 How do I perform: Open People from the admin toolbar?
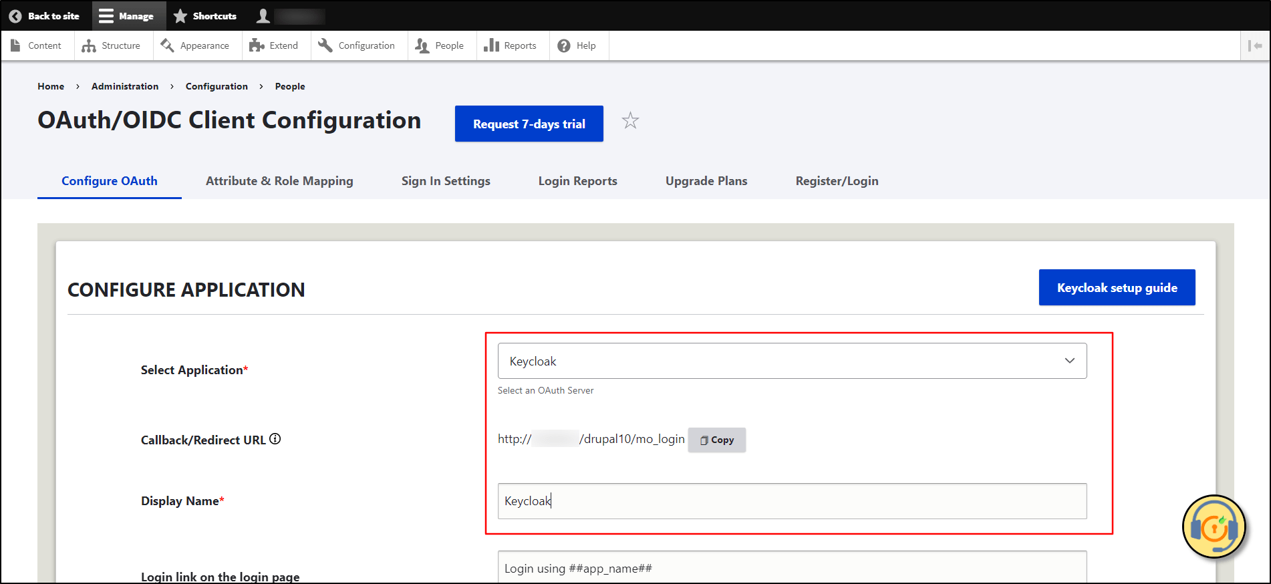(440, 45)
